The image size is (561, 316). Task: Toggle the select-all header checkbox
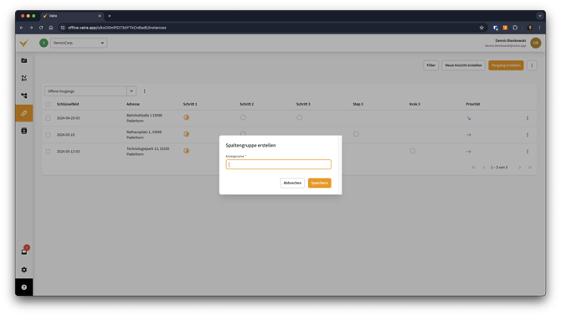(x=48, y=104)
